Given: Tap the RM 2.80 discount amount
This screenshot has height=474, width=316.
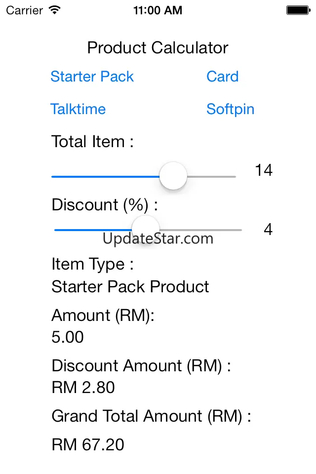Looking at the screenshot, I should 83,388.
